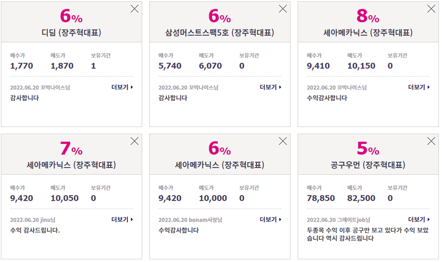Viewport: 442px width, 262px height.
Task: Click the 5% return on 공구우먼
Action: (368, 148)
